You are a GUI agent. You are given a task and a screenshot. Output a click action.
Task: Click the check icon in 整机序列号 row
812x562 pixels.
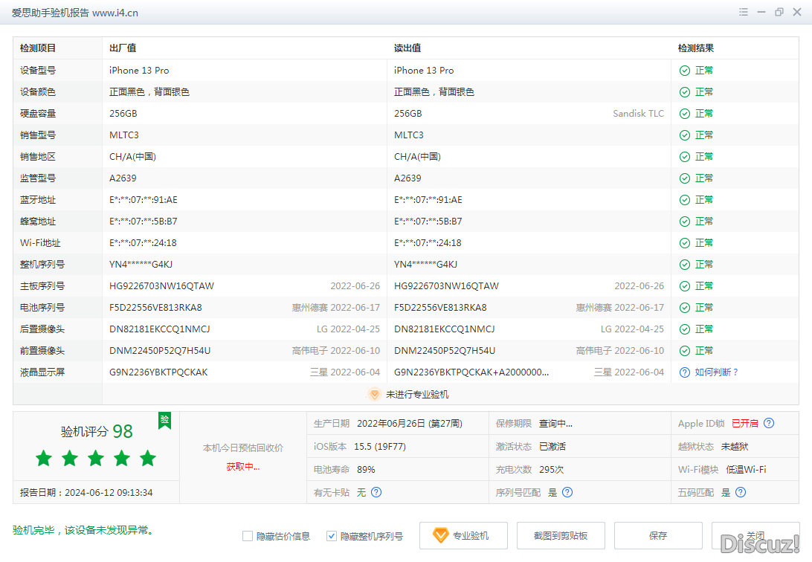[x=685, y=265]
